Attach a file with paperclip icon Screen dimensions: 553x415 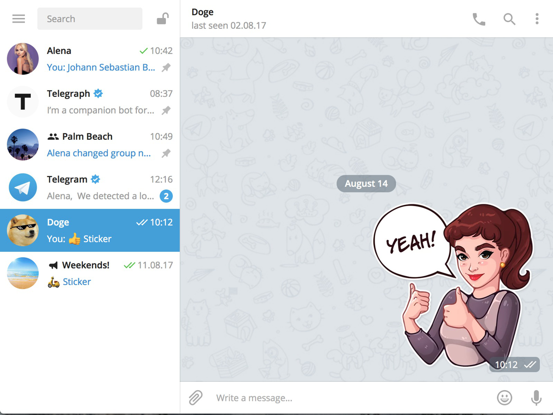click(x=196, y=398)
